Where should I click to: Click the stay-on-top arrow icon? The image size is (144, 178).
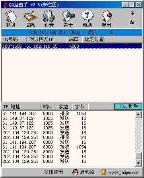[132, 13]
